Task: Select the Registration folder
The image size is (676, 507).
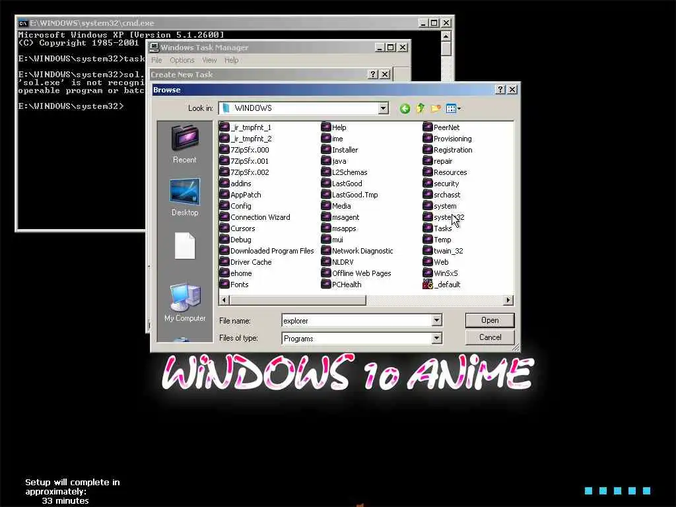Action: (448, 150)
